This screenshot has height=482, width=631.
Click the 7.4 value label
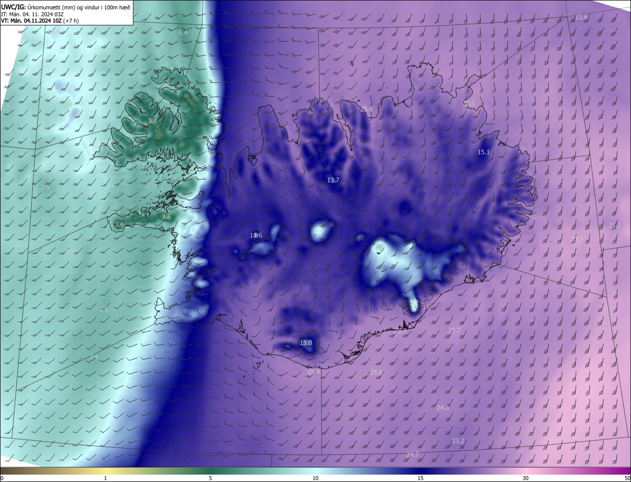click(x=94, y=357)
